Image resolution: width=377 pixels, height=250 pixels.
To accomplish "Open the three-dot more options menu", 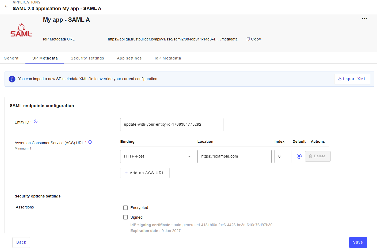I will tap(364, 18).
